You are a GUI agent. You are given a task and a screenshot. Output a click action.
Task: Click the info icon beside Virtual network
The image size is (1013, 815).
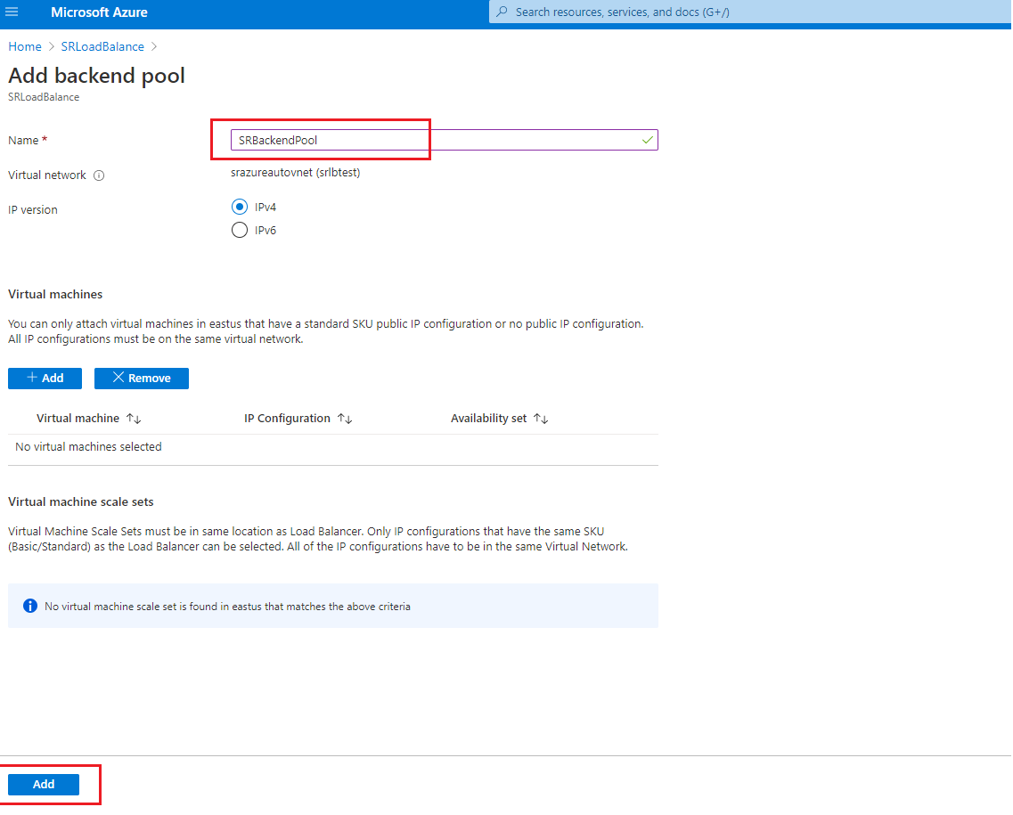99,175
